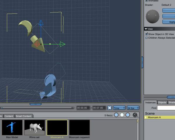
Task: Open the Instances tab
Action: click(x=150, y=103)
